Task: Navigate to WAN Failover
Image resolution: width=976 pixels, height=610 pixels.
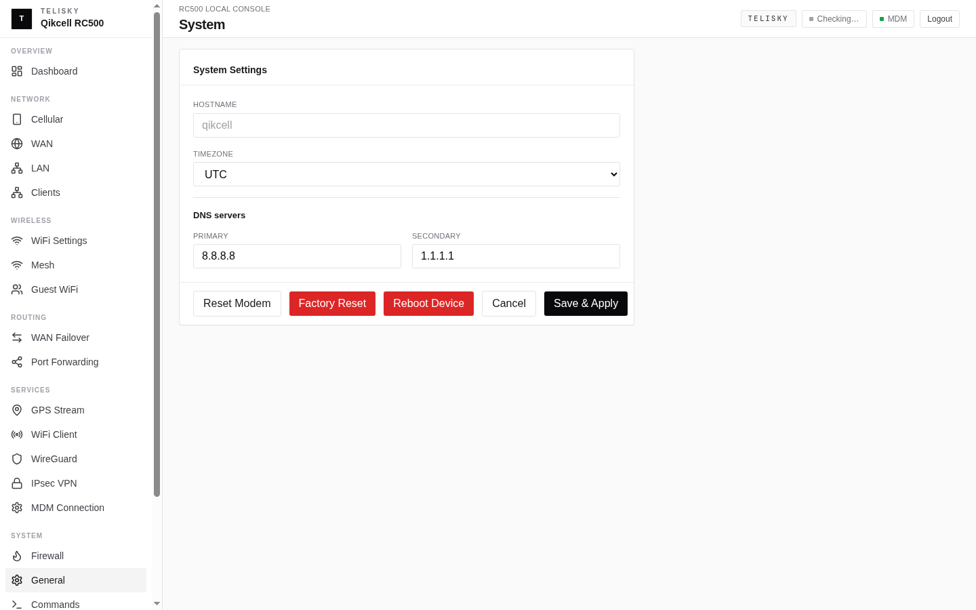Action: (76, 338)
